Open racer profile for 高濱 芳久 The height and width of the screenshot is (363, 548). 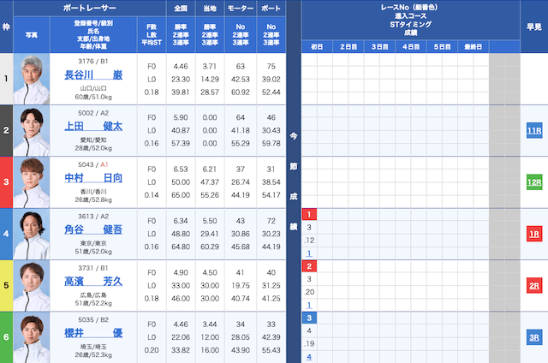(x=93, y=281)
